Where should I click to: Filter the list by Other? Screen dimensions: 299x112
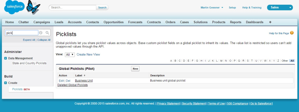click(285, 61)
